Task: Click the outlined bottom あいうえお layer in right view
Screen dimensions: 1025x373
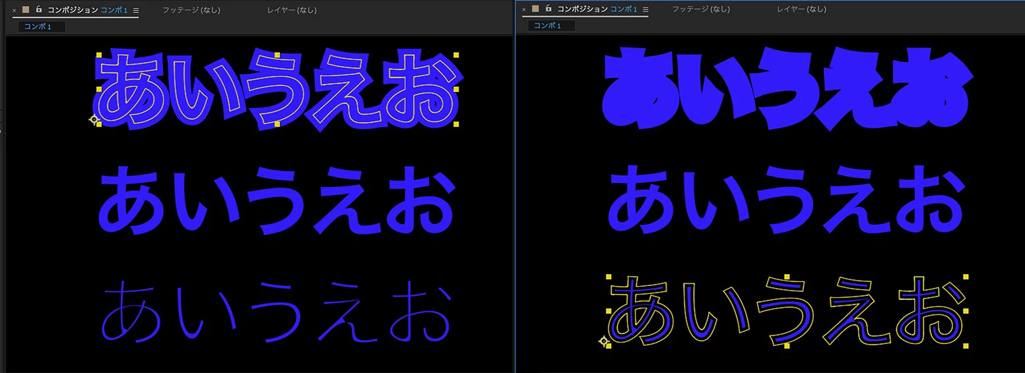Action: 785,311
